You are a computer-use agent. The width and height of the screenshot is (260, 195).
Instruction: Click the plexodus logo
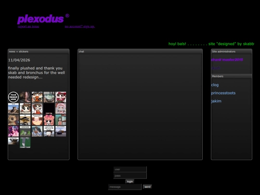click(x=43, y=19)
